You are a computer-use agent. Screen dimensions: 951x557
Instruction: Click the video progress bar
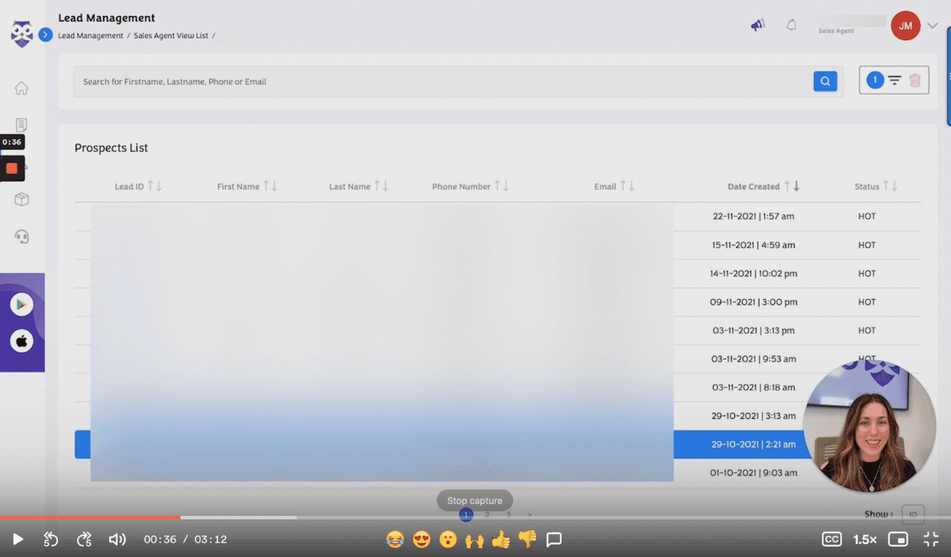tap(475, 517)
